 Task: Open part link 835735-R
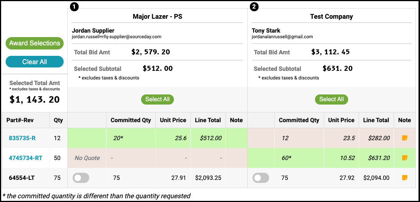(22, 138)
